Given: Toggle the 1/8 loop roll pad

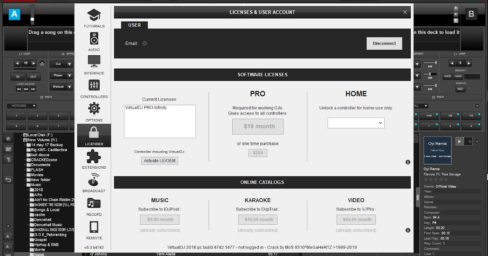Looking at the screenshot, I should pos(450,116).
